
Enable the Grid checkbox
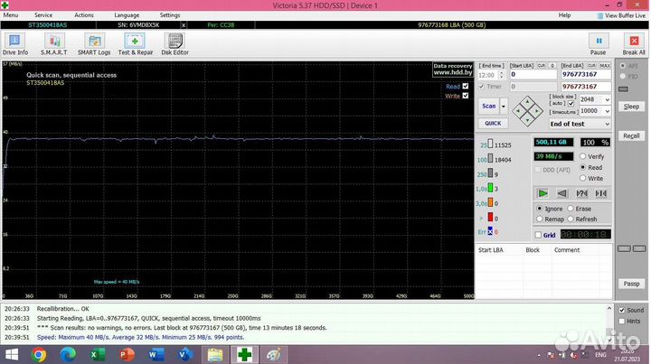pos(537,235)
